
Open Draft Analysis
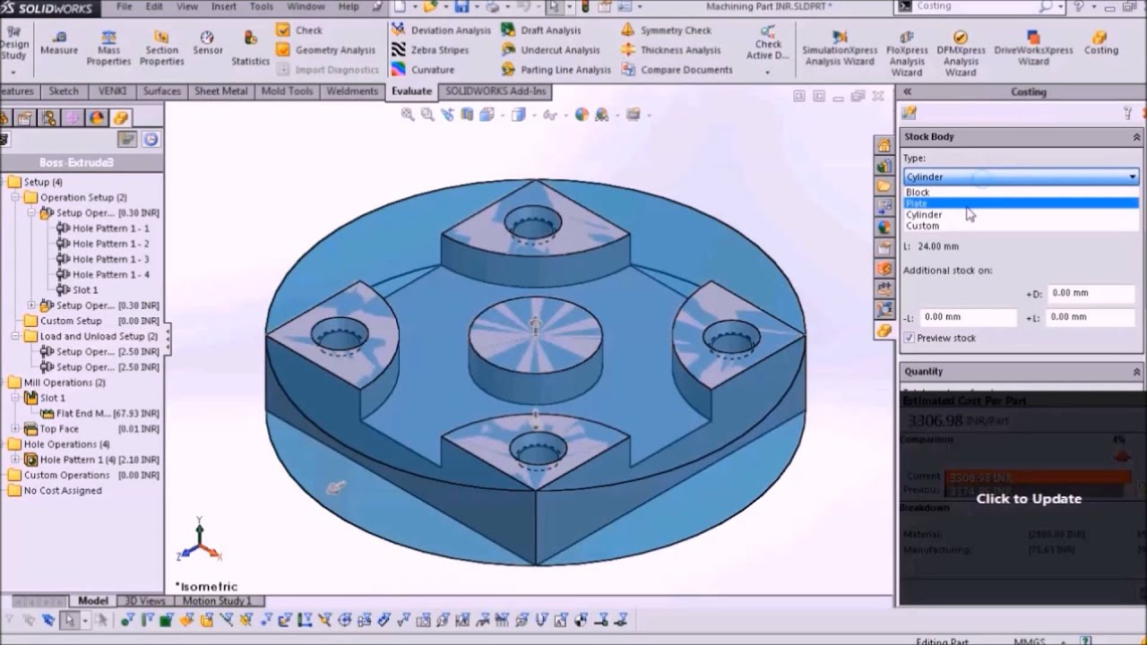[x=541, y=30]
